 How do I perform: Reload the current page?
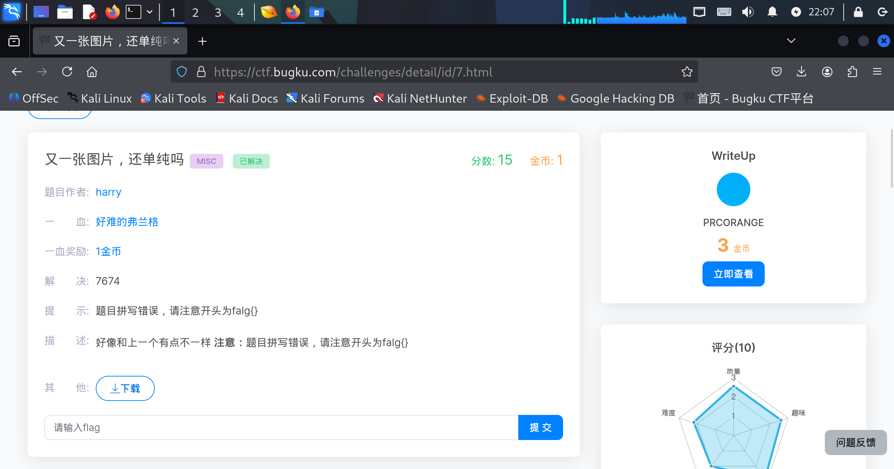click(x=67, y=72)
